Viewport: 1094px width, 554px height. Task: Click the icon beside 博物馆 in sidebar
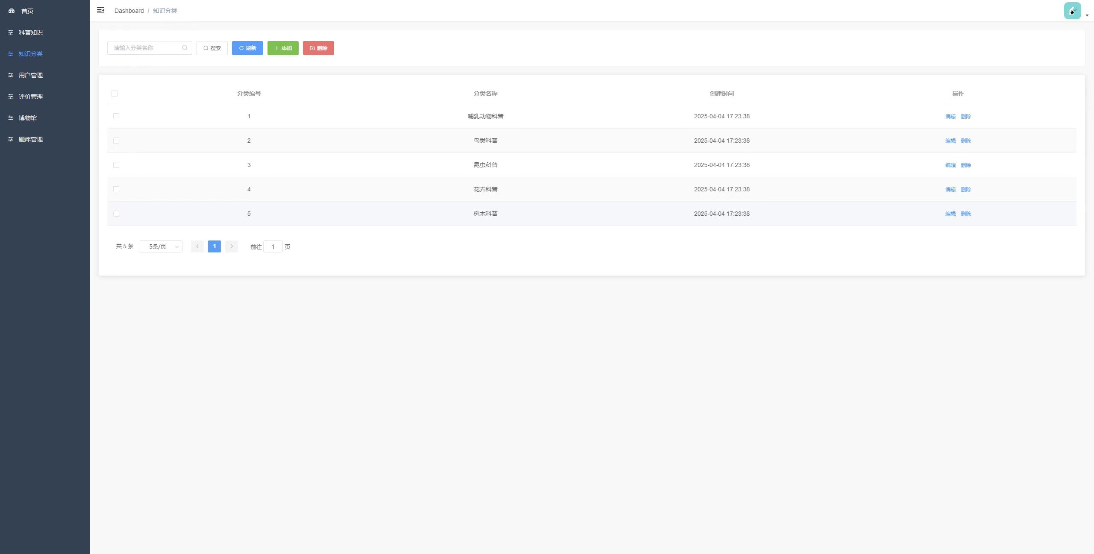pyautogui.click(x=11, y=118)
